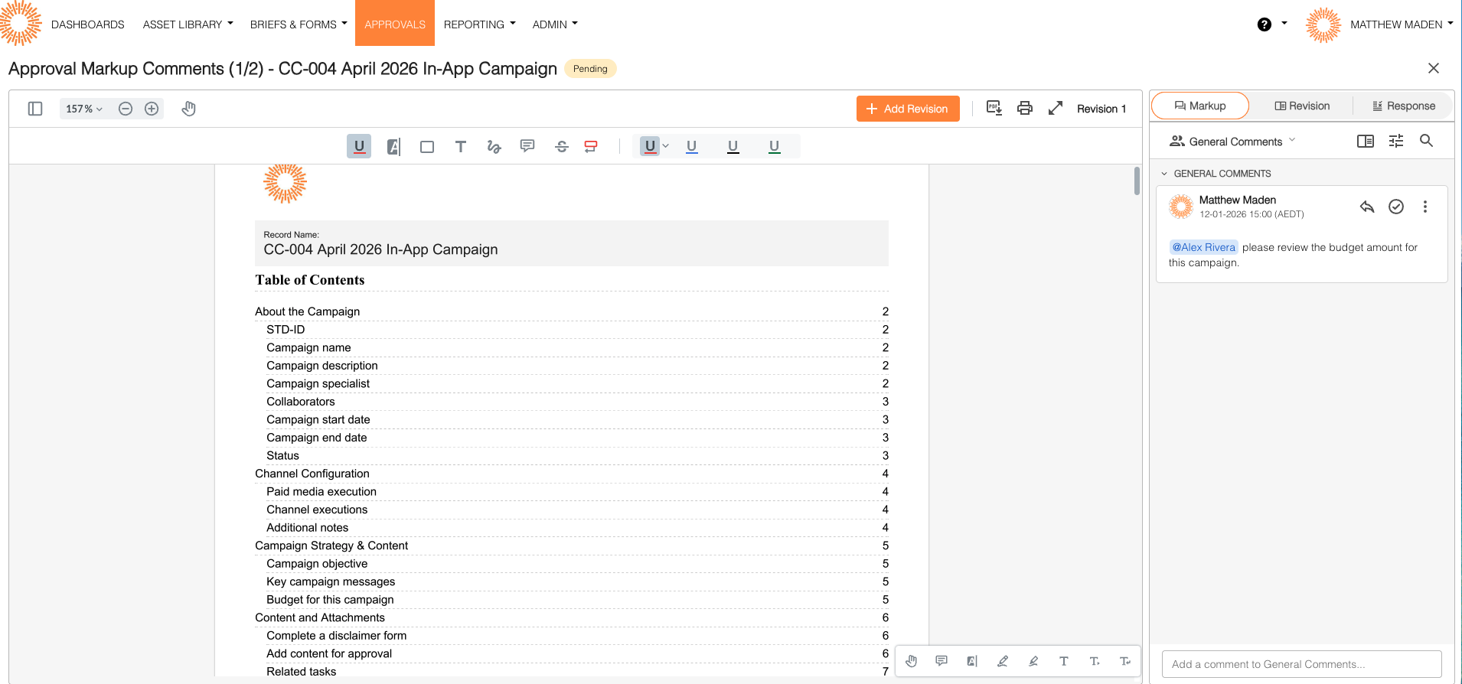The height and width of the screenshot is (684, 1462).
Task: Click the download PDF icon
Action: click(x=994, y=109)
